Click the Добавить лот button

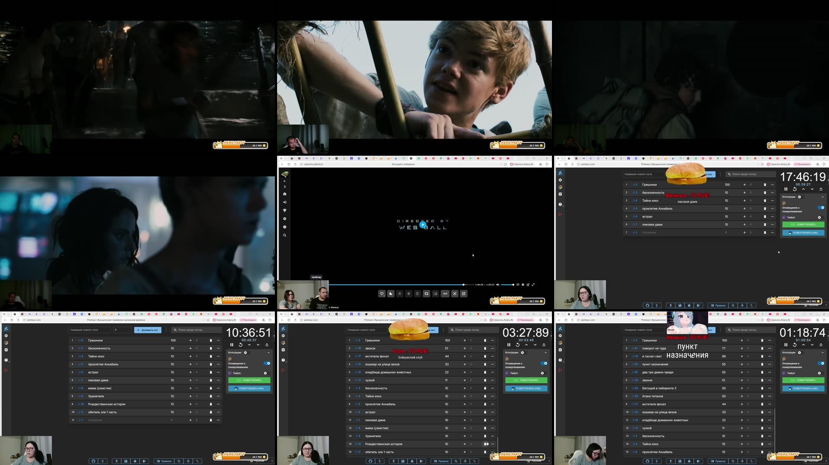pos(148,330)
